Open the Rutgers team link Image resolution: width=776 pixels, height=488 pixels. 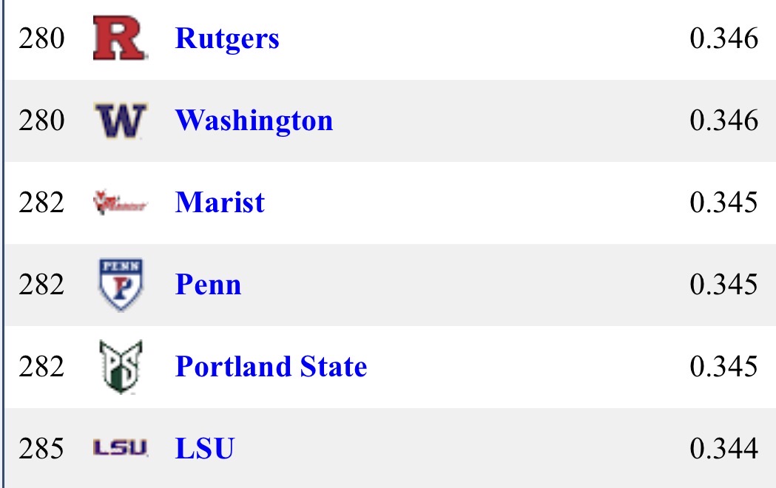click(x=227, y=38)
